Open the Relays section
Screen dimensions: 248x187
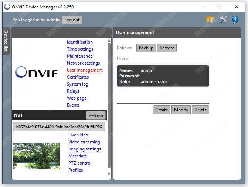click(73, 91)
